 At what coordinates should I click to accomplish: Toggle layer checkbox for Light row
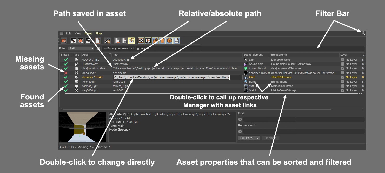click(x=343, y=60)
